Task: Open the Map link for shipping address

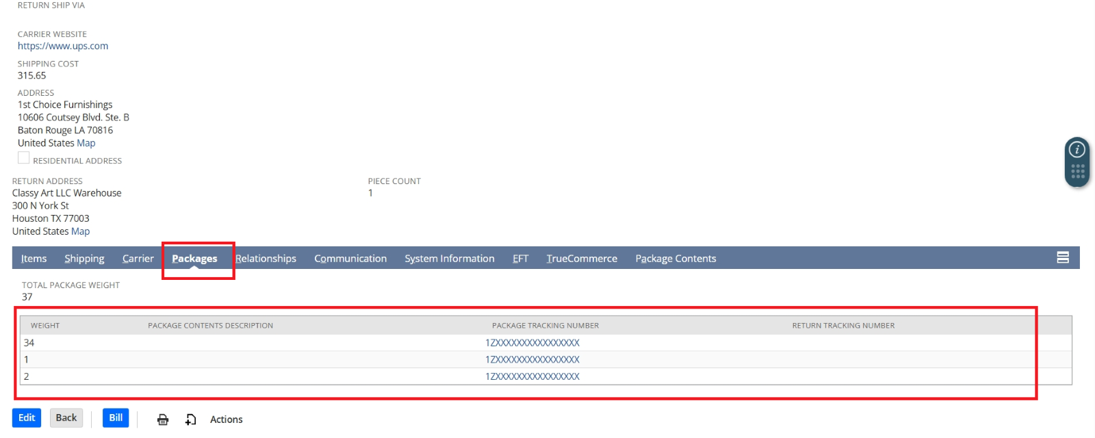Action: tap(86, 143)
